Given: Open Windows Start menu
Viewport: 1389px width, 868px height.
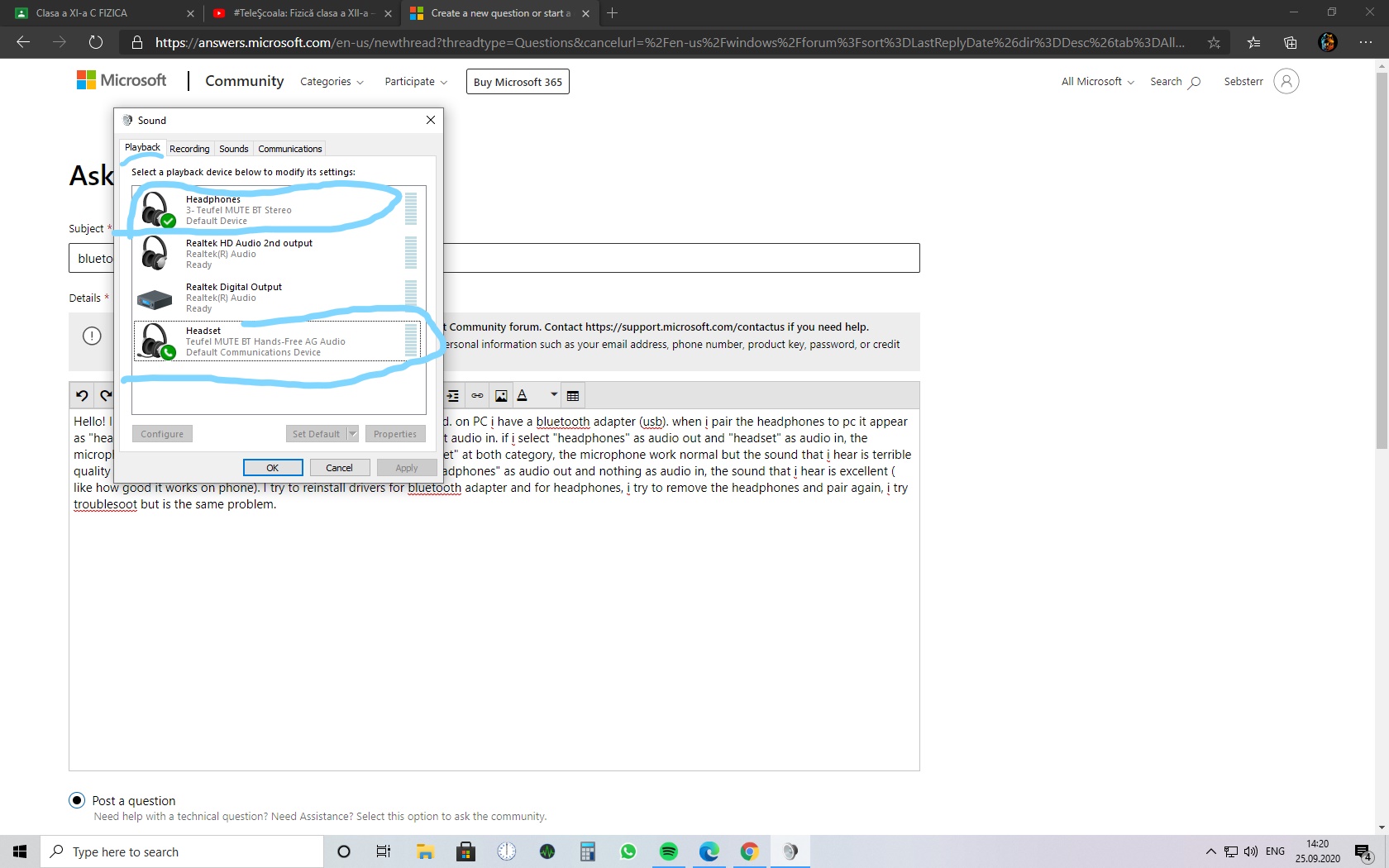Looking at the screenshot, I should 20,851.
